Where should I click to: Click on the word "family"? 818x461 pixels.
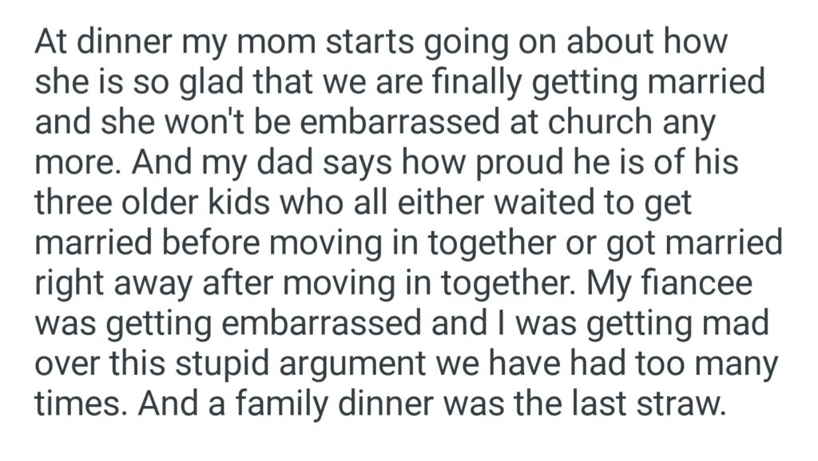coord(254,403)
